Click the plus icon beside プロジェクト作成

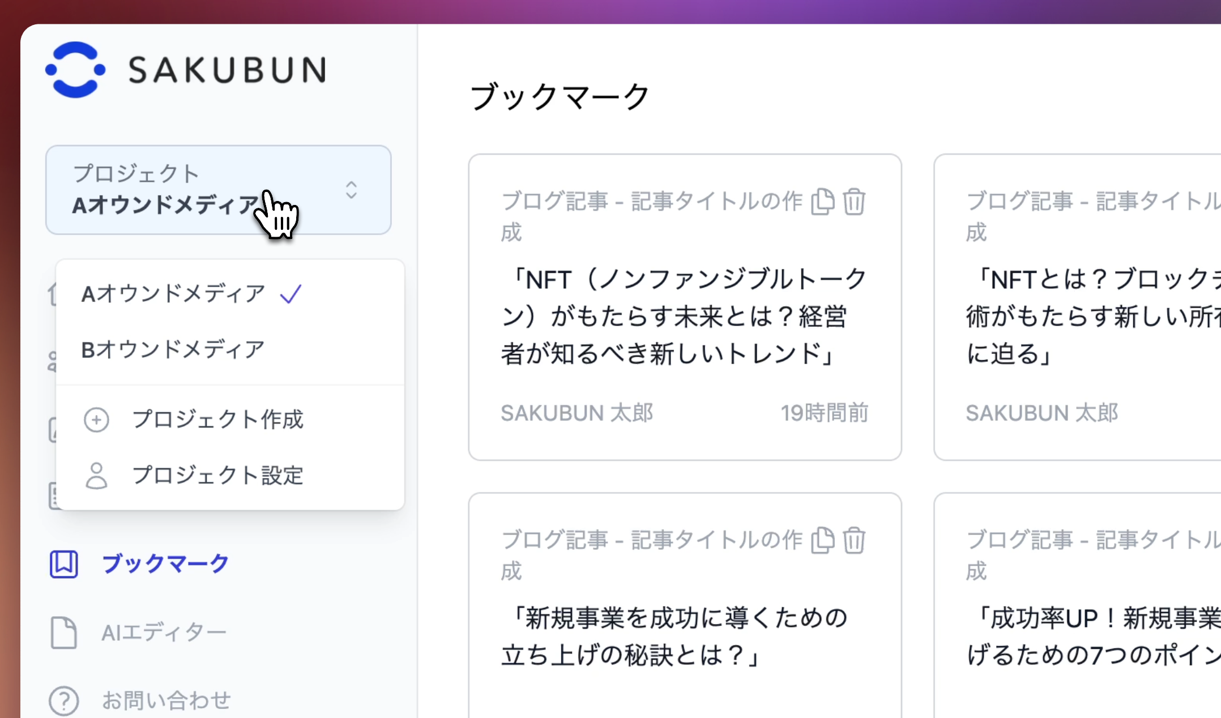point(96,420)
